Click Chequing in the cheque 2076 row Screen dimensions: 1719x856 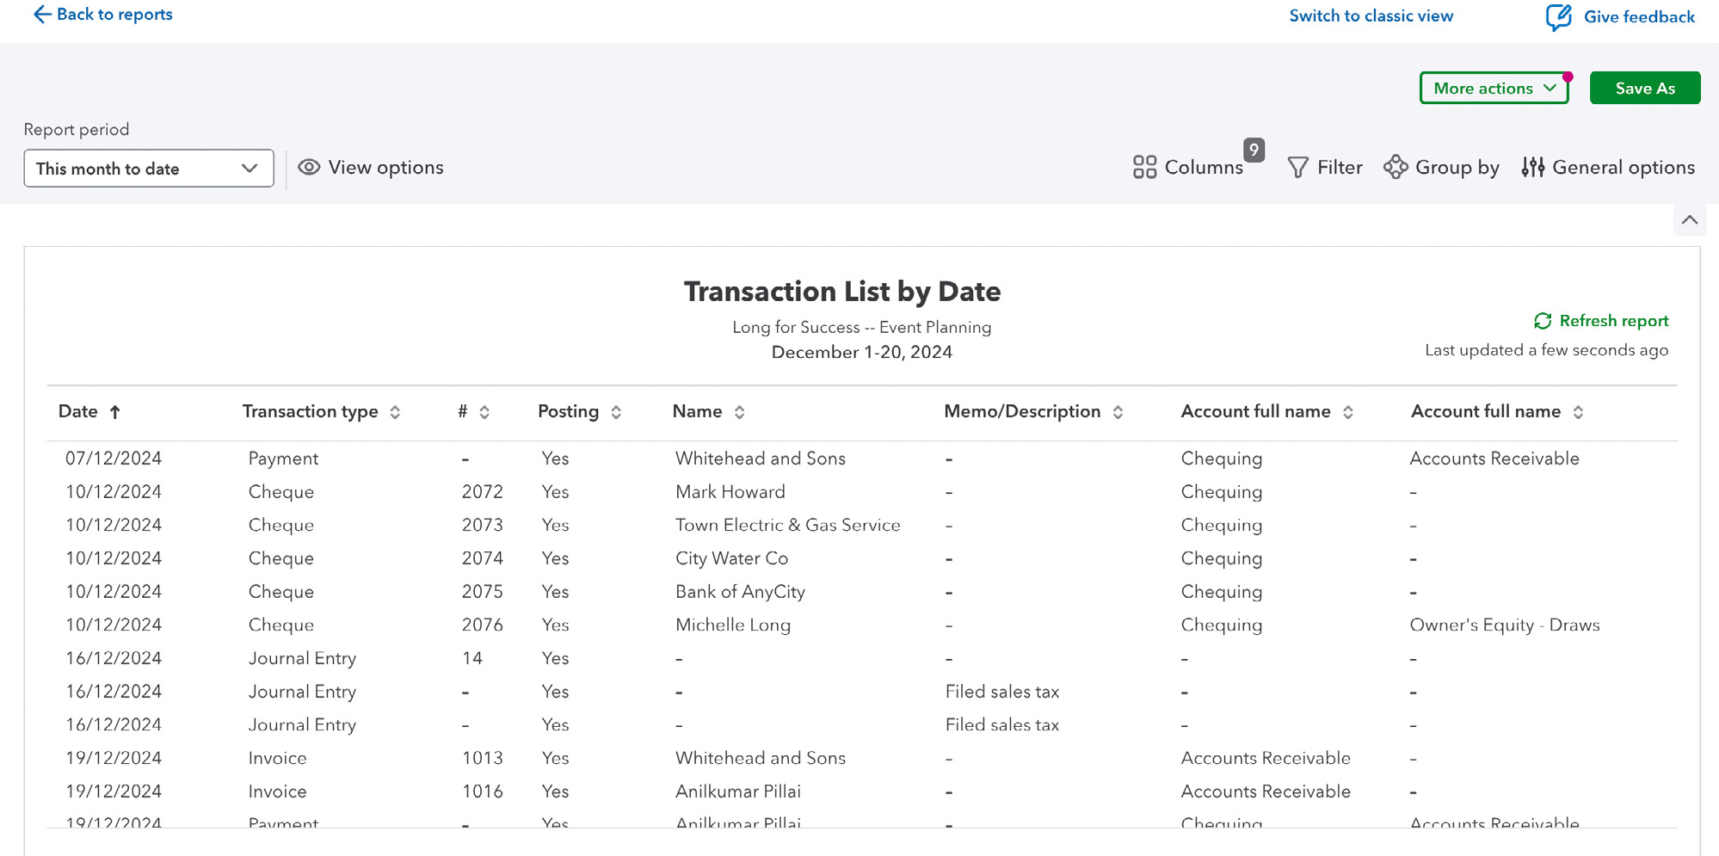(1222, 625)
